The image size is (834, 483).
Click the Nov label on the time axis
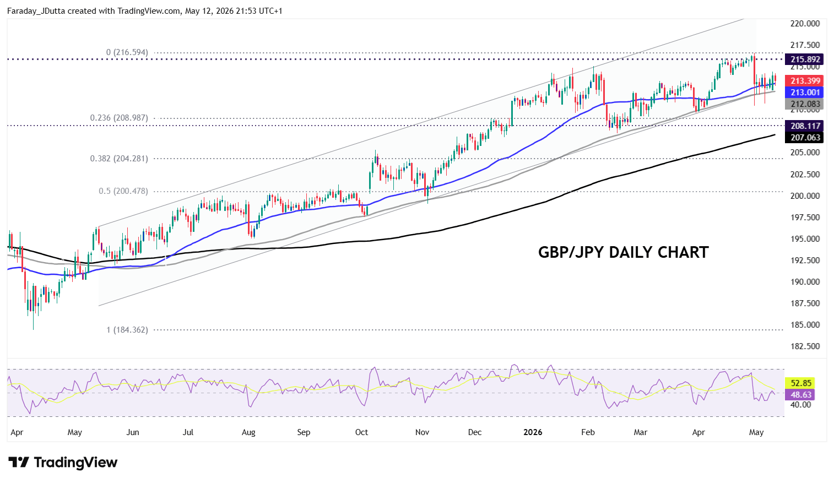point(423,432)
